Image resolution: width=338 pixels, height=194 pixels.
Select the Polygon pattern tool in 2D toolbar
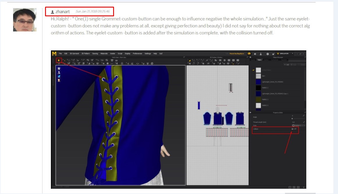pos(216,60)
